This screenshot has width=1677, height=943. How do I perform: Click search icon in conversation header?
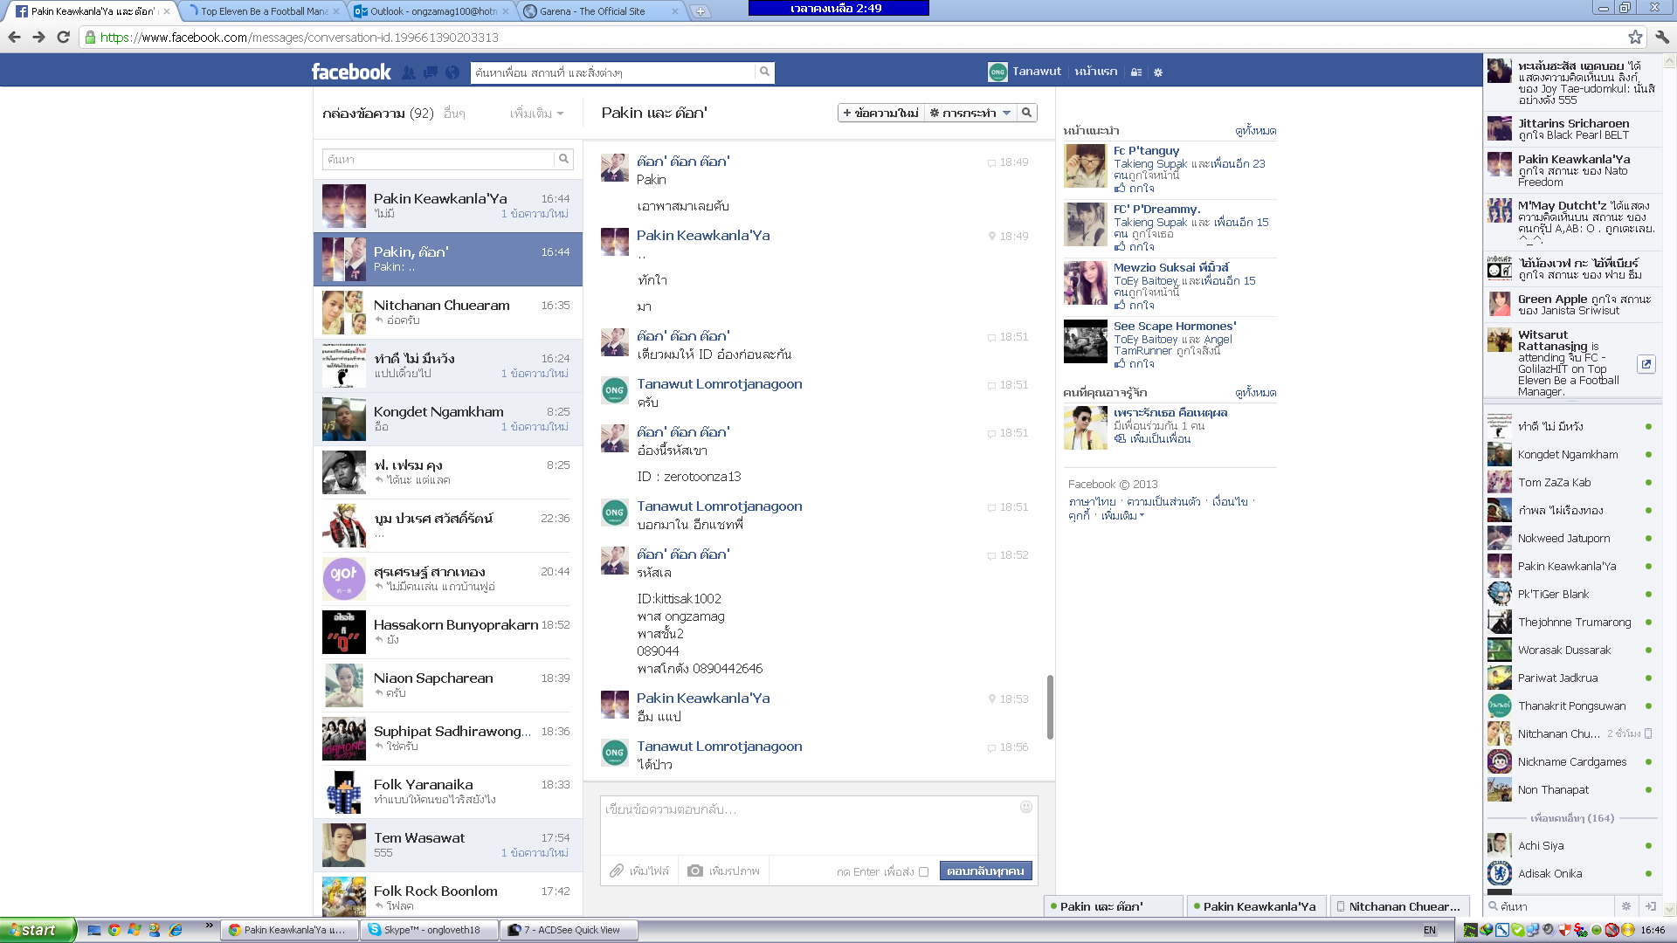point(1027,113)
